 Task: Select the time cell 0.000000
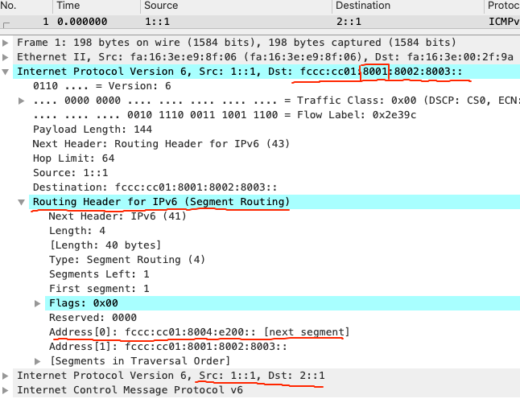click(82, 22)
